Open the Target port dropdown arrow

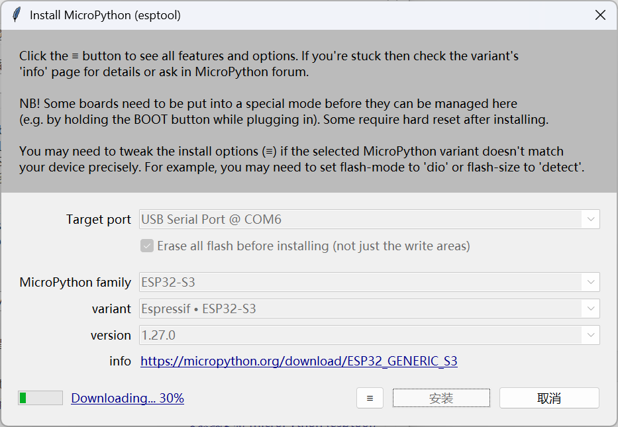tap(590, 219)
